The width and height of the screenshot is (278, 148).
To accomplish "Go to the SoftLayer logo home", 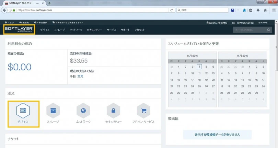I will (19, 30).
